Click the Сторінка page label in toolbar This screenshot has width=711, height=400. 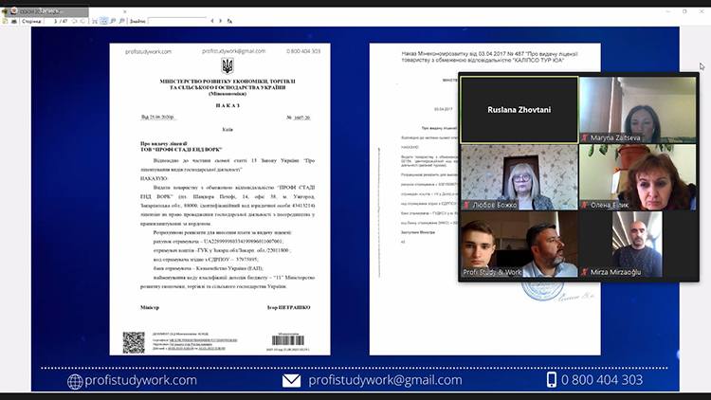tap(31, 21)
